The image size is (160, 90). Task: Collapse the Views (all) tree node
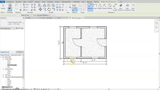pyautogui.click(x=1, y=57)
